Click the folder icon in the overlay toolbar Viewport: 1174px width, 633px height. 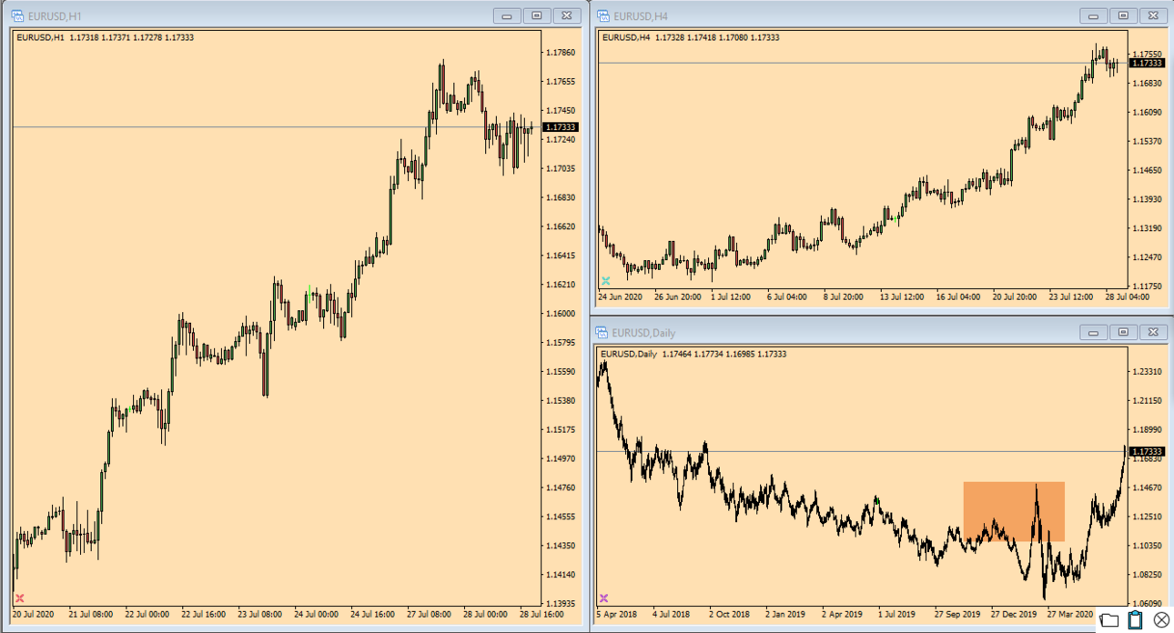[x=1108, y=620]
